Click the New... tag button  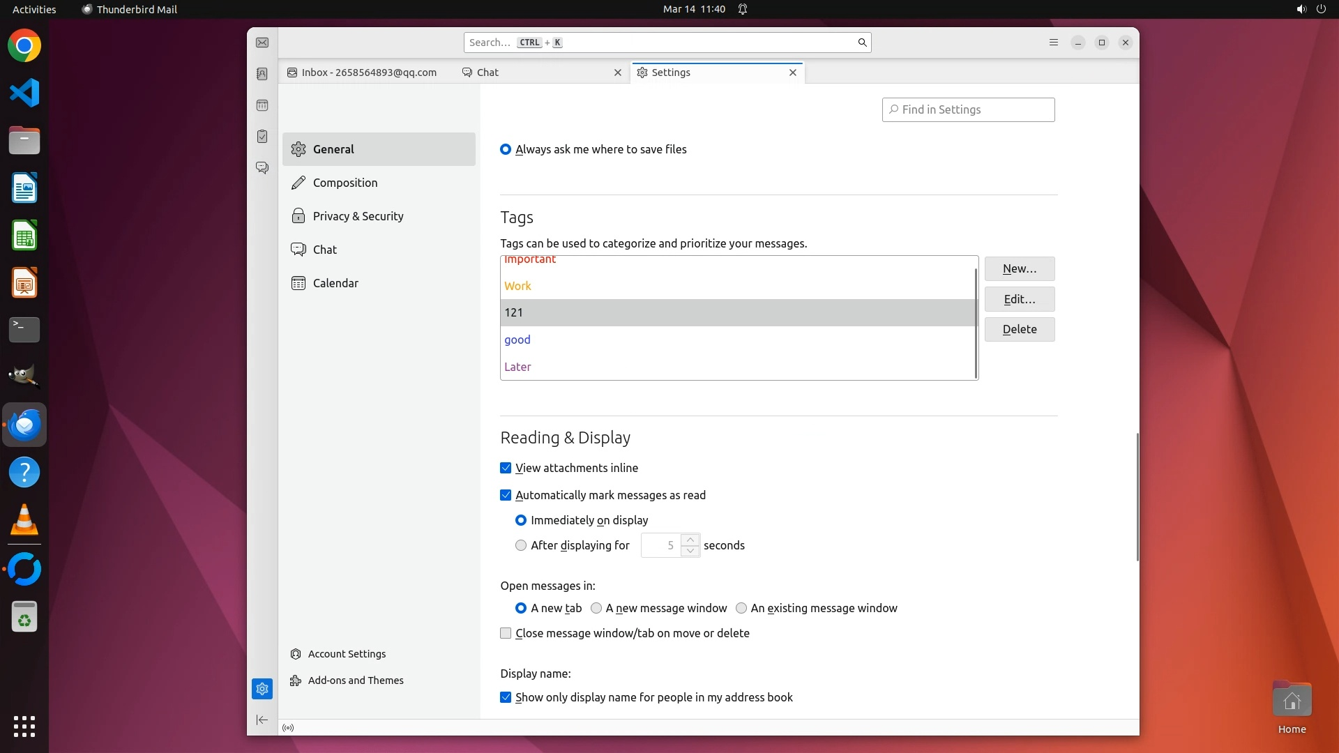point(1019,268)
